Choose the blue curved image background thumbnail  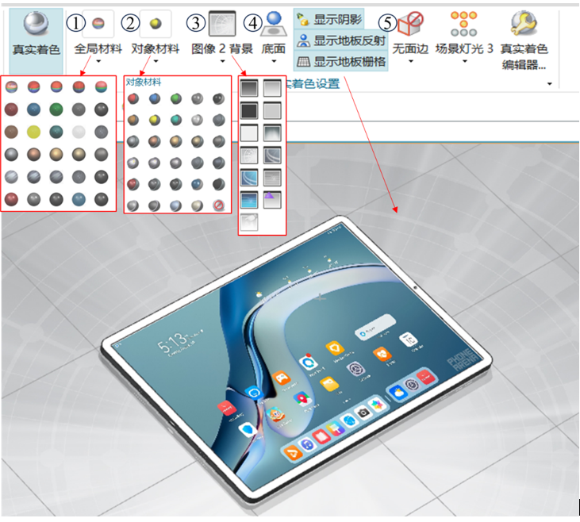point(249,178)
